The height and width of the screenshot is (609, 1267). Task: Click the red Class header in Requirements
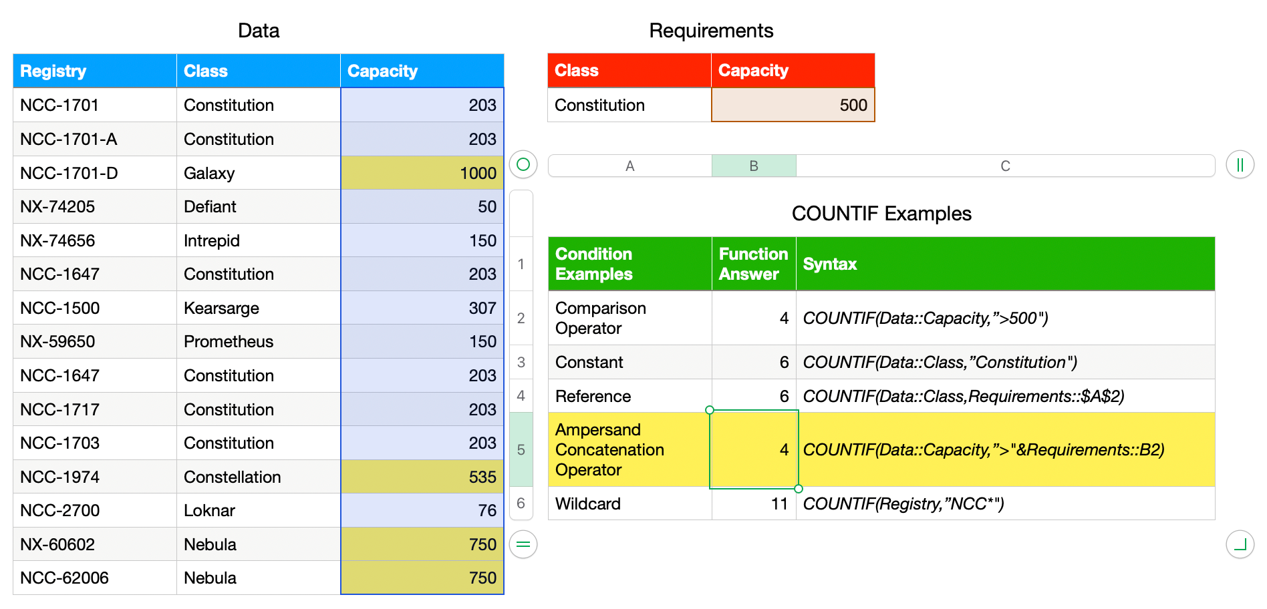[629, 71]
